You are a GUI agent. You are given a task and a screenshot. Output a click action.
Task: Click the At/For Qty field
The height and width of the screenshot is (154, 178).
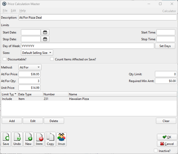point(30,81)
